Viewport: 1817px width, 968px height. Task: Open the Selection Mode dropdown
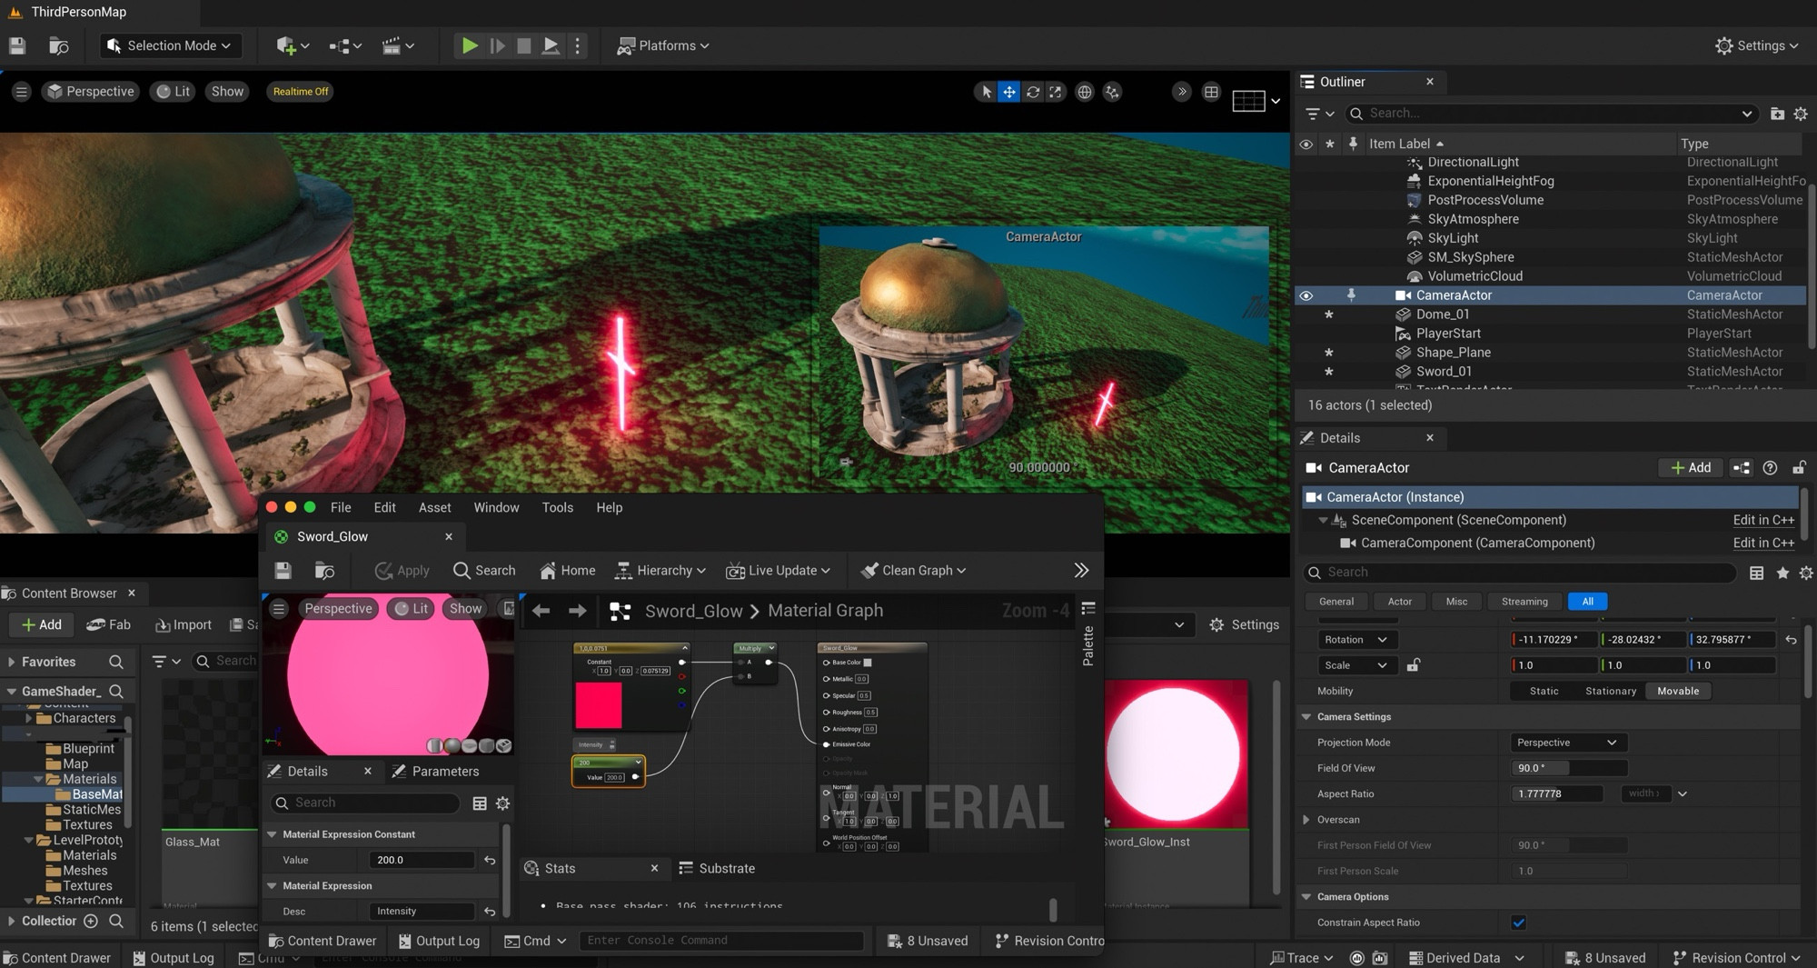point(169,45)
